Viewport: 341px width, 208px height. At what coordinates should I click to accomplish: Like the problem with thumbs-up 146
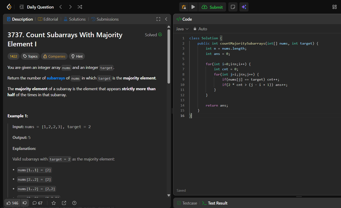(x=12, y=203)
